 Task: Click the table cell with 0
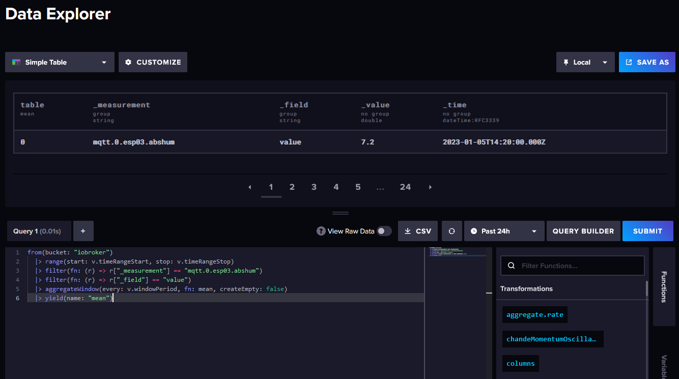[22, 142]
